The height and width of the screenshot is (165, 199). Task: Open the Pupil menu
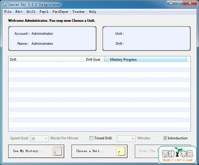44,12
